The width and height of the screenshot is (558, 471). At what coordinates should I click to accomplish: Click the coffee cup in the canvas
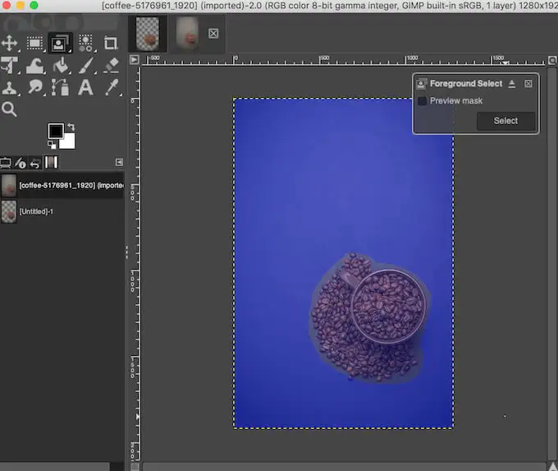pyautogui.click(x=388, y=307)
